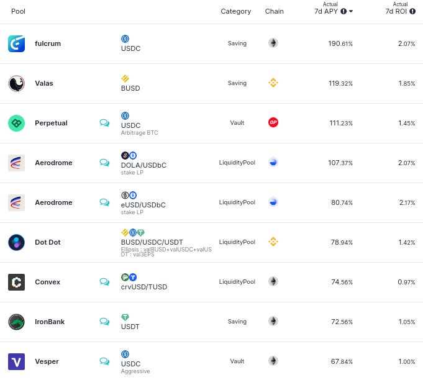The image size is (423, 380).
Task: Sort by the Actual 7d ROI header
Action: [400, 8]
